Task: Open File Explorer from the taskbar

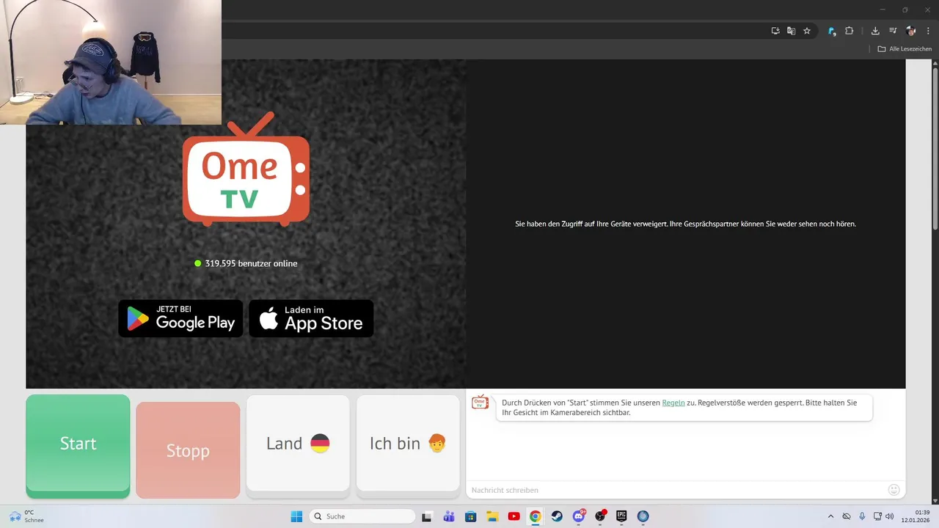Action: click(492, 516)
